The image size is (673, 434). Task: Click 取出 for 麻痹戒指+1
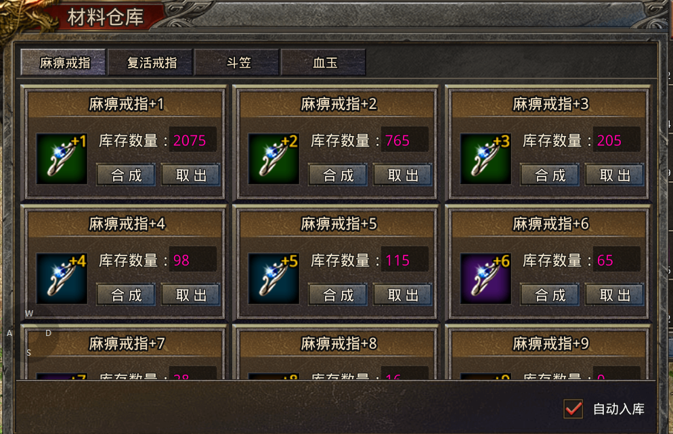190,175
